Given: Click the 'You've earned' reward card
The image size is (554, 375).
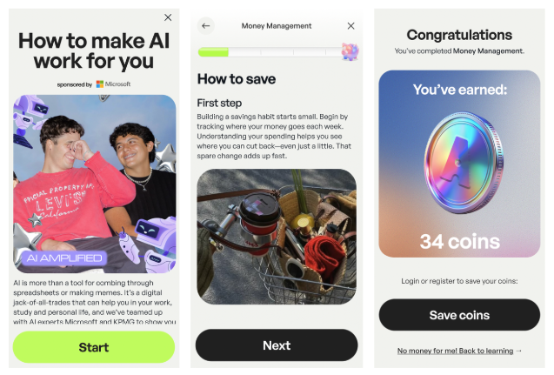Looking at the screenshot, I should tap(459, 164).
